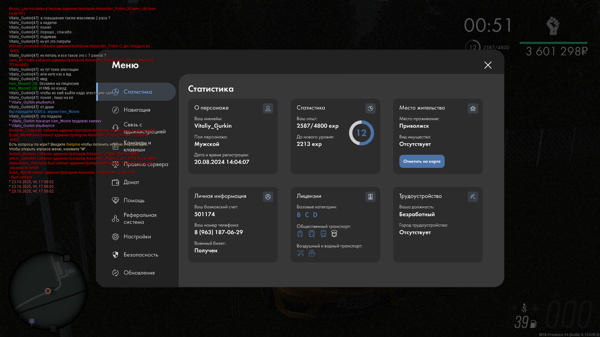Click the category C license letter

(x=307, y=215)
